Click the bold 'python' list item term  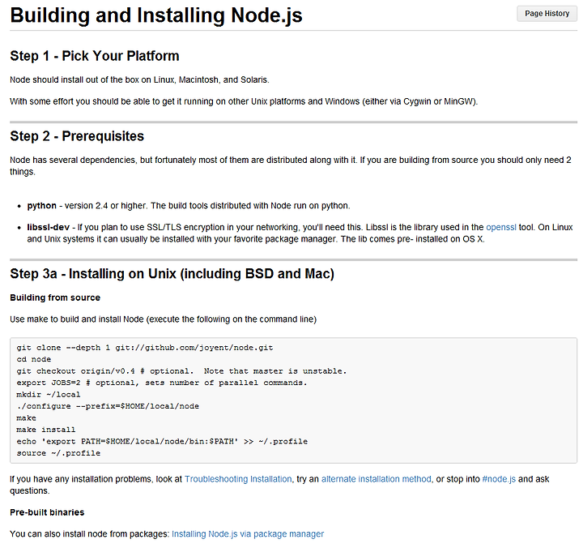coord(41,206)
